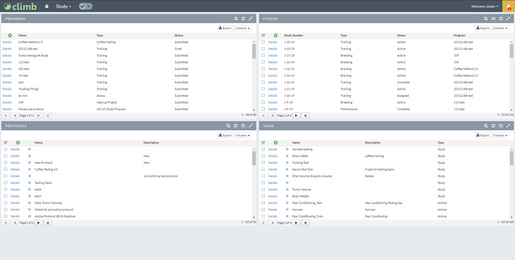Open Columns dropdown in Programs
Viewport: 515px width, 260px height.
[242, 28]
